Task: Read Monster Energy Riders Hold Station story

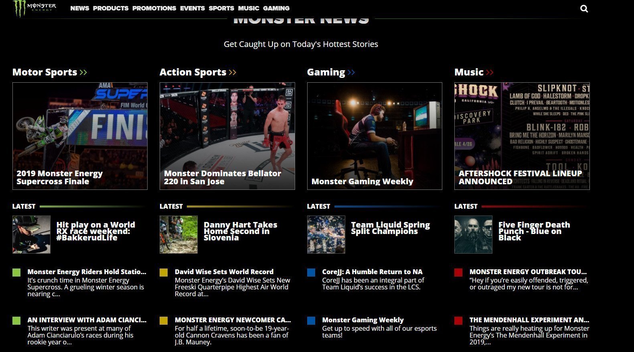Action: (x=87, y=272)
